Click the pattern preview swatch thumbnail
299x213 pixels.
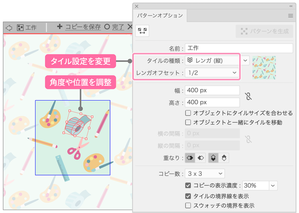point(264,67)
